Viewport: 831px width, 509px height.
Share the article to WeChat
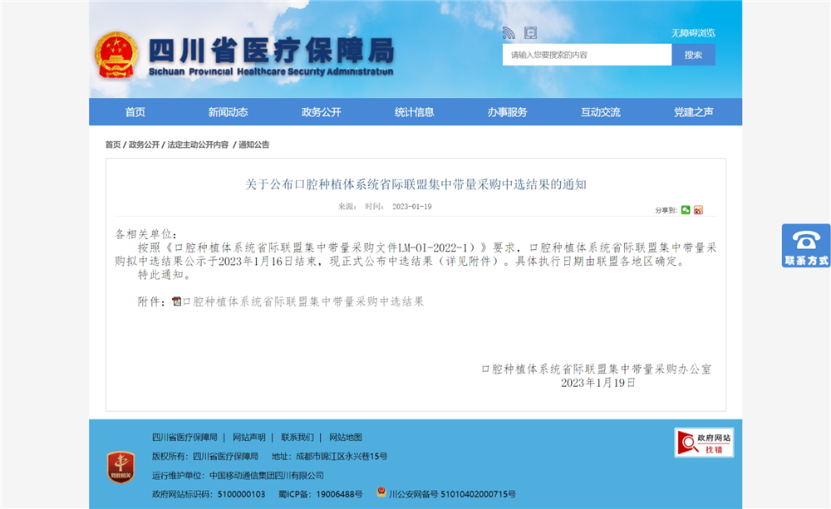click(x=686, y=210)
